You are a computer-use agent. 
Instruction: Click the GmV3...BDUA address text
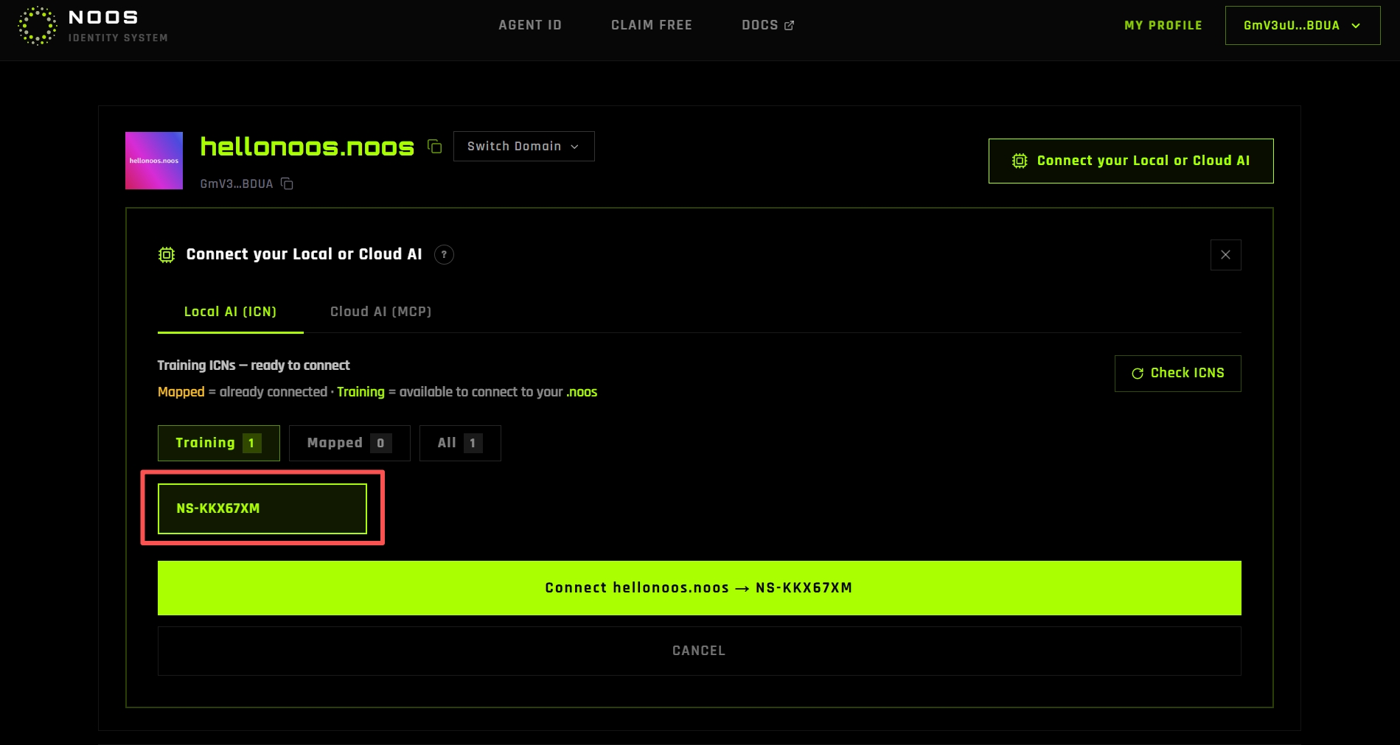(x=237, y=184)
